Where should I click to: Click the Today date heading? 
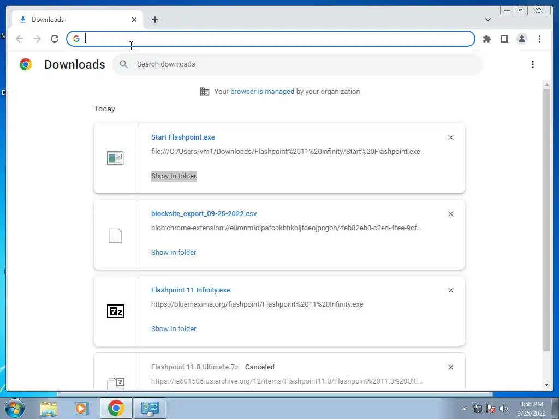(x=104, y=109)
